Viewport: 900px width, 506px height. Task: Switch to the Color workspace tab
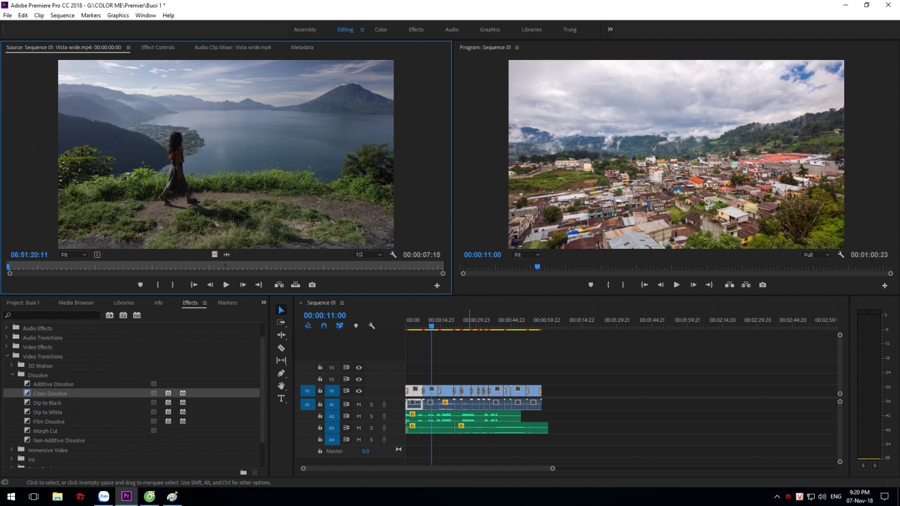click(381, 29)
